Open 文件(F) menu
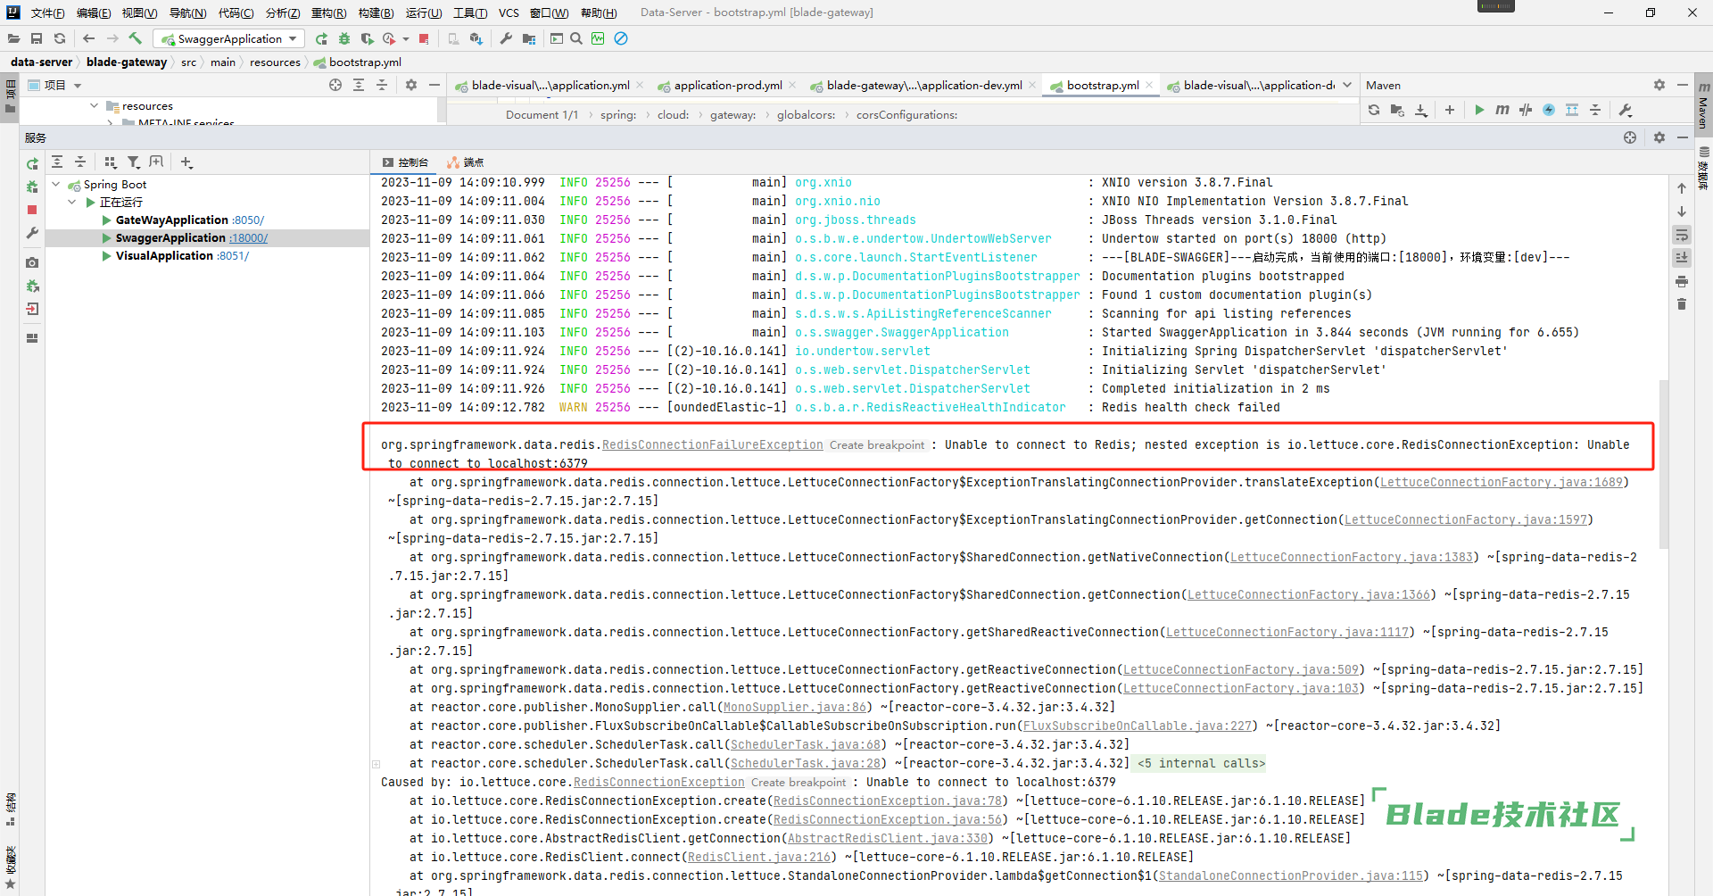Screen dimensions: 1713x896 point(47,12)
